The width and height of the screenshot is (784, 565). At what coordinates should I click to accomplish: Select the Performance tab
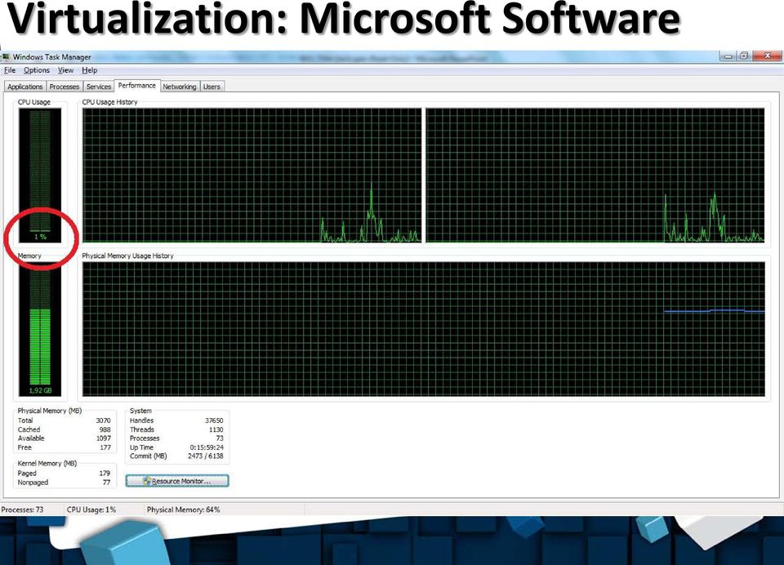pyautogui.click(x=137, y=86)
